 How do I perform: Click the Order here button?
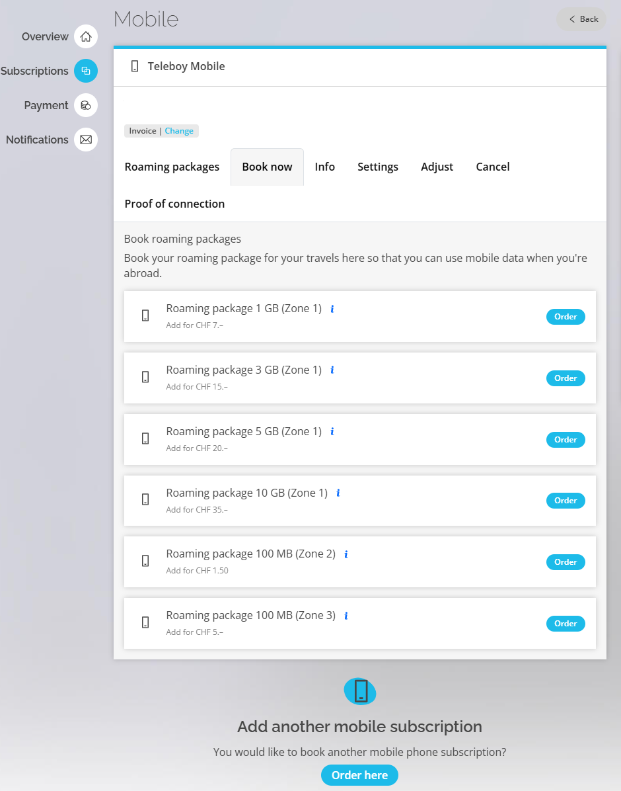tap(359, 775)
